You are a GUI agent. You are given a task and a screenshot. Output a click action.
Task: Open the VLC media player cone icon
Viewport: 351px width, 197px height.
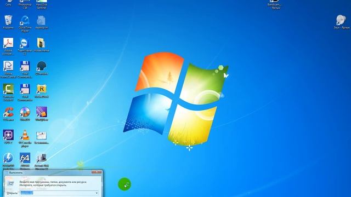[x=25, y=138]
